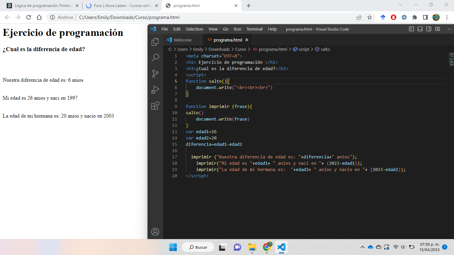Image resolution: width=454 pixels, height=255 pixels.
Task: Open the Extensions view
Action: tap(155, 106)
